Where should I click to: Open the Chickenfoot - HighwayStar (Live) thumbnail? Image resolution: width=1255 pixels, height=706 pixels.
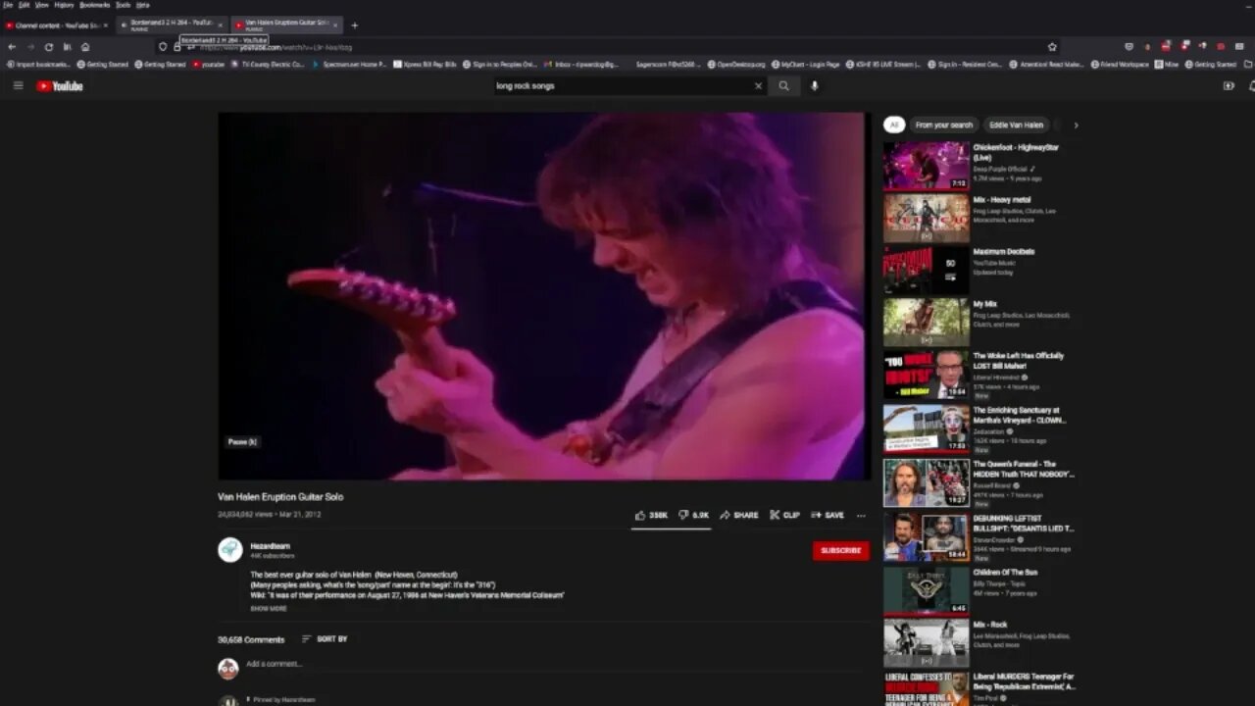click(926, 166)
